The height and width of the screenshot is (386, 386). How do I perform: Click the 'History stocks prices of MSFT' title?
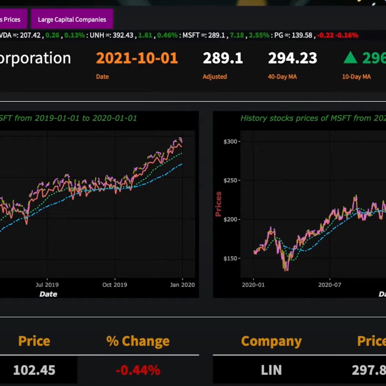(296, 118)
